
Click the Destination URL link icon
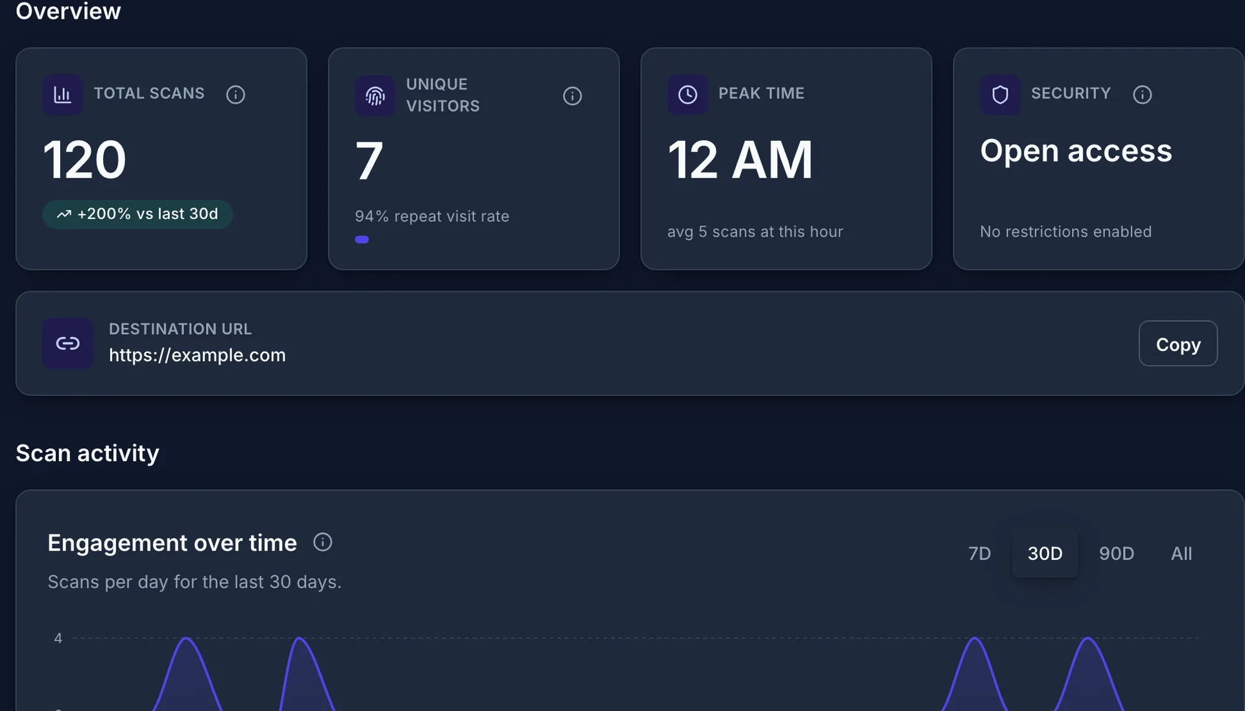tap(68, 343)
